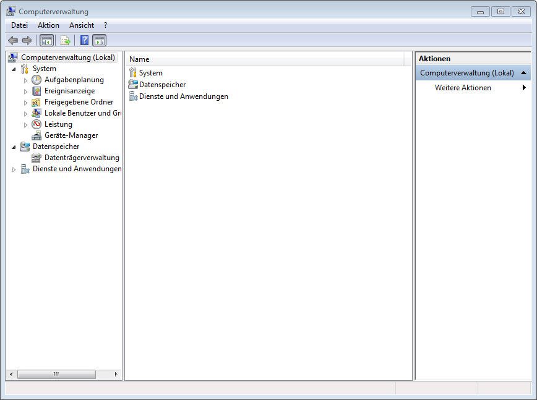Click the Lokale Benutzer users icon
This screenshot has width=537, height=400.
tap(37, 113)
